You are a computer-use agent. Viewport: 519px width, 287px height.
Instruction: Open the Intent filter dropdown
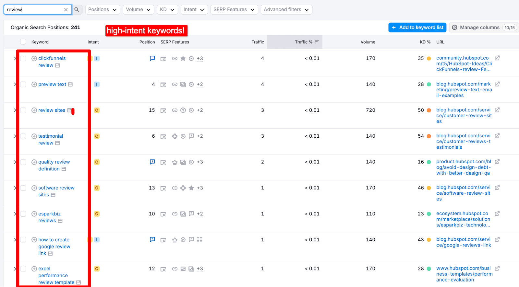coord(194,10)
